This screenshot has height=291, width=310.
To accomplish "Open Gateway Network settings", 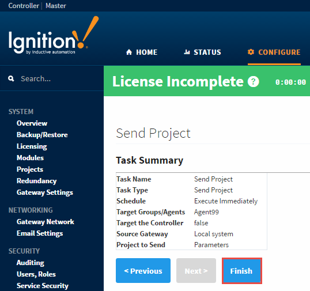I will tap(46, 222).
